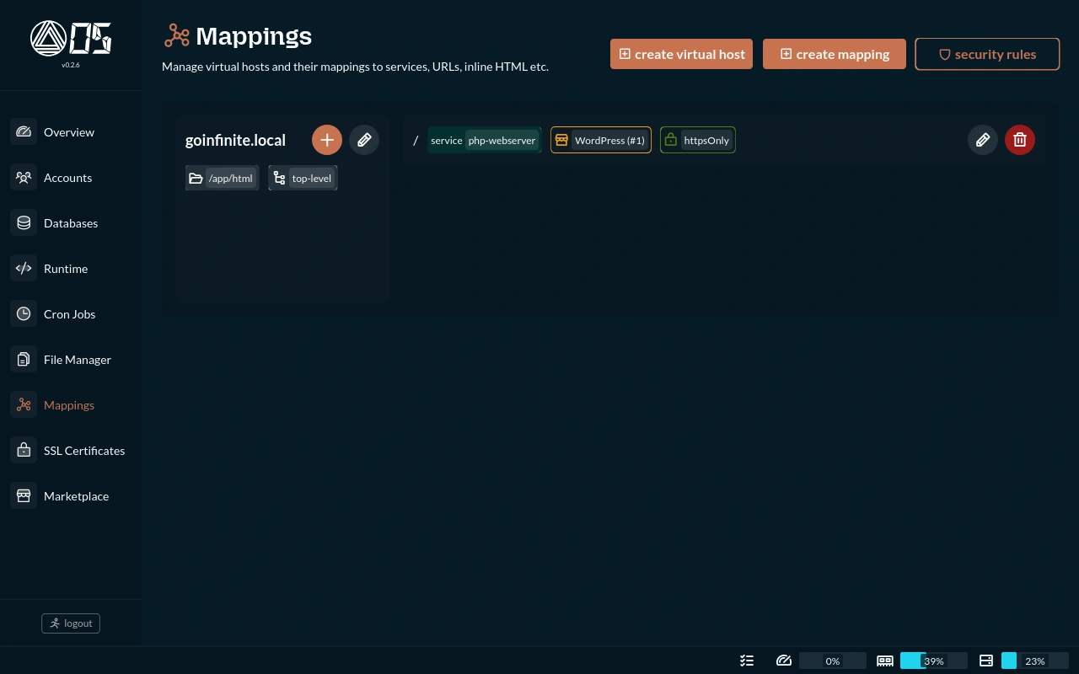
Task: Click the mapping row's edit pencil icon
Action: pos(982,140)
